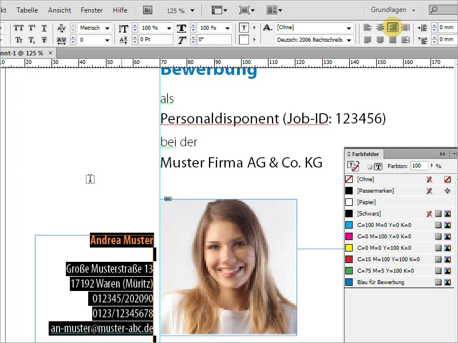Click the strikethrough T icon
Screen dimensions: 458x343
[x=44, y=40]
